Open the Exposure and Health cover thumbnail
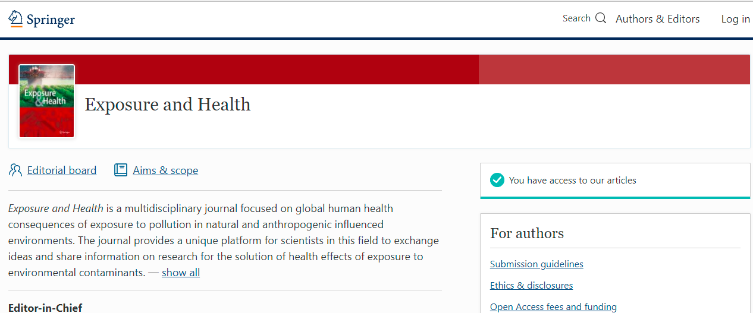This screenshot has height=313, width=753. [47, 101]
